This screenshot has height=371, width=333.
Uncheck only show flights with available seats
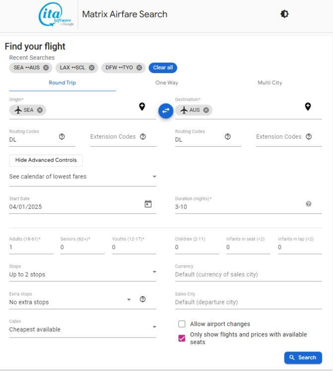point(181,338)
